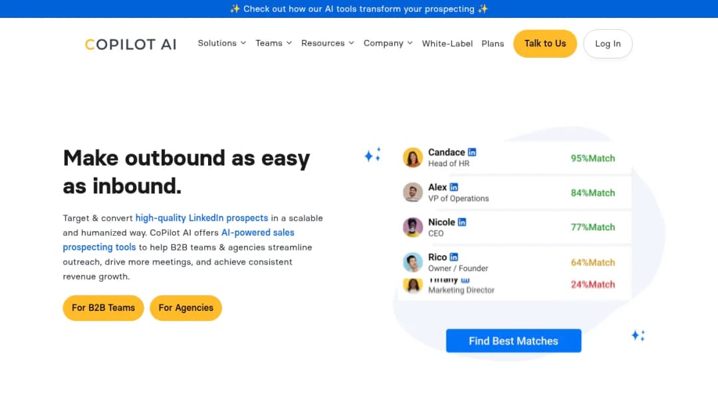Click the CoPilot AI logo
Viewport: 718px width, 404px height.
130,44
